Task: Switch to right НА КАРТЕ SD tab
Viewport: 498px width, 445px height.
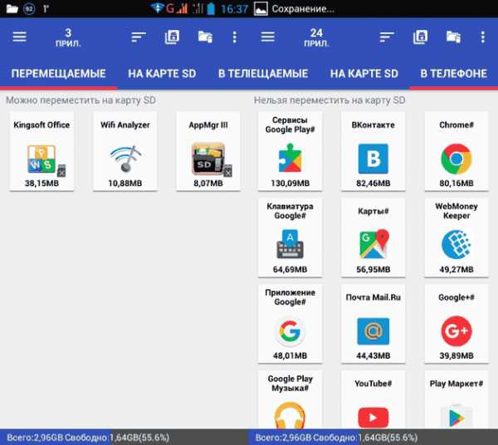Action: [x=364, y=74]
